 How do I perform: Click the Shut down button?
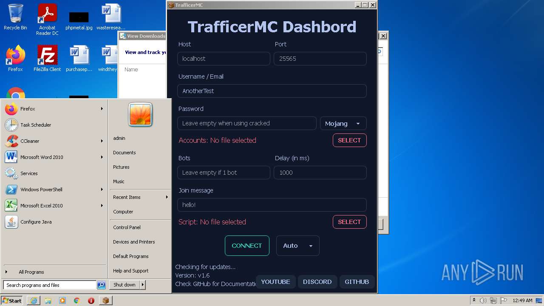point(125,285)
